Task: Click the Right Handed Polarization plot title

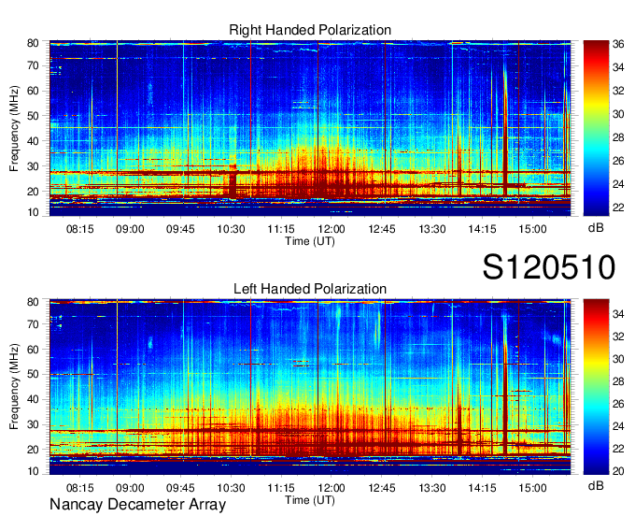Action: click(x=310, y=30)
